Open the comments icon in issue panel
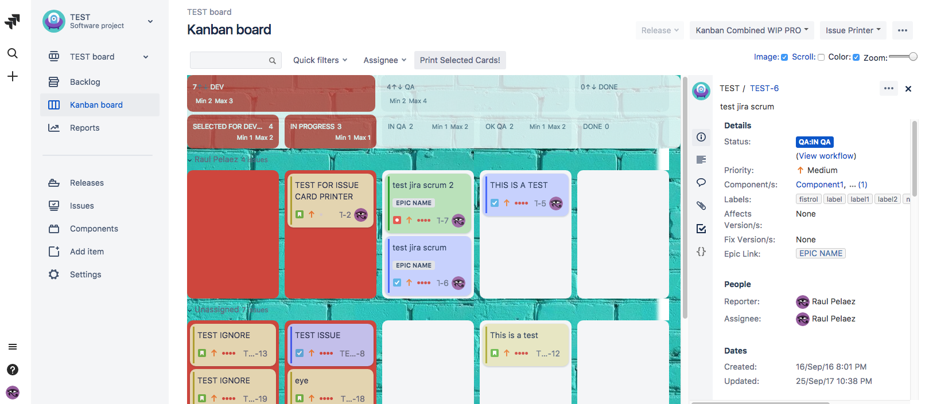The width and height of the screenshot is (929, 404). [x=701, y=183]
